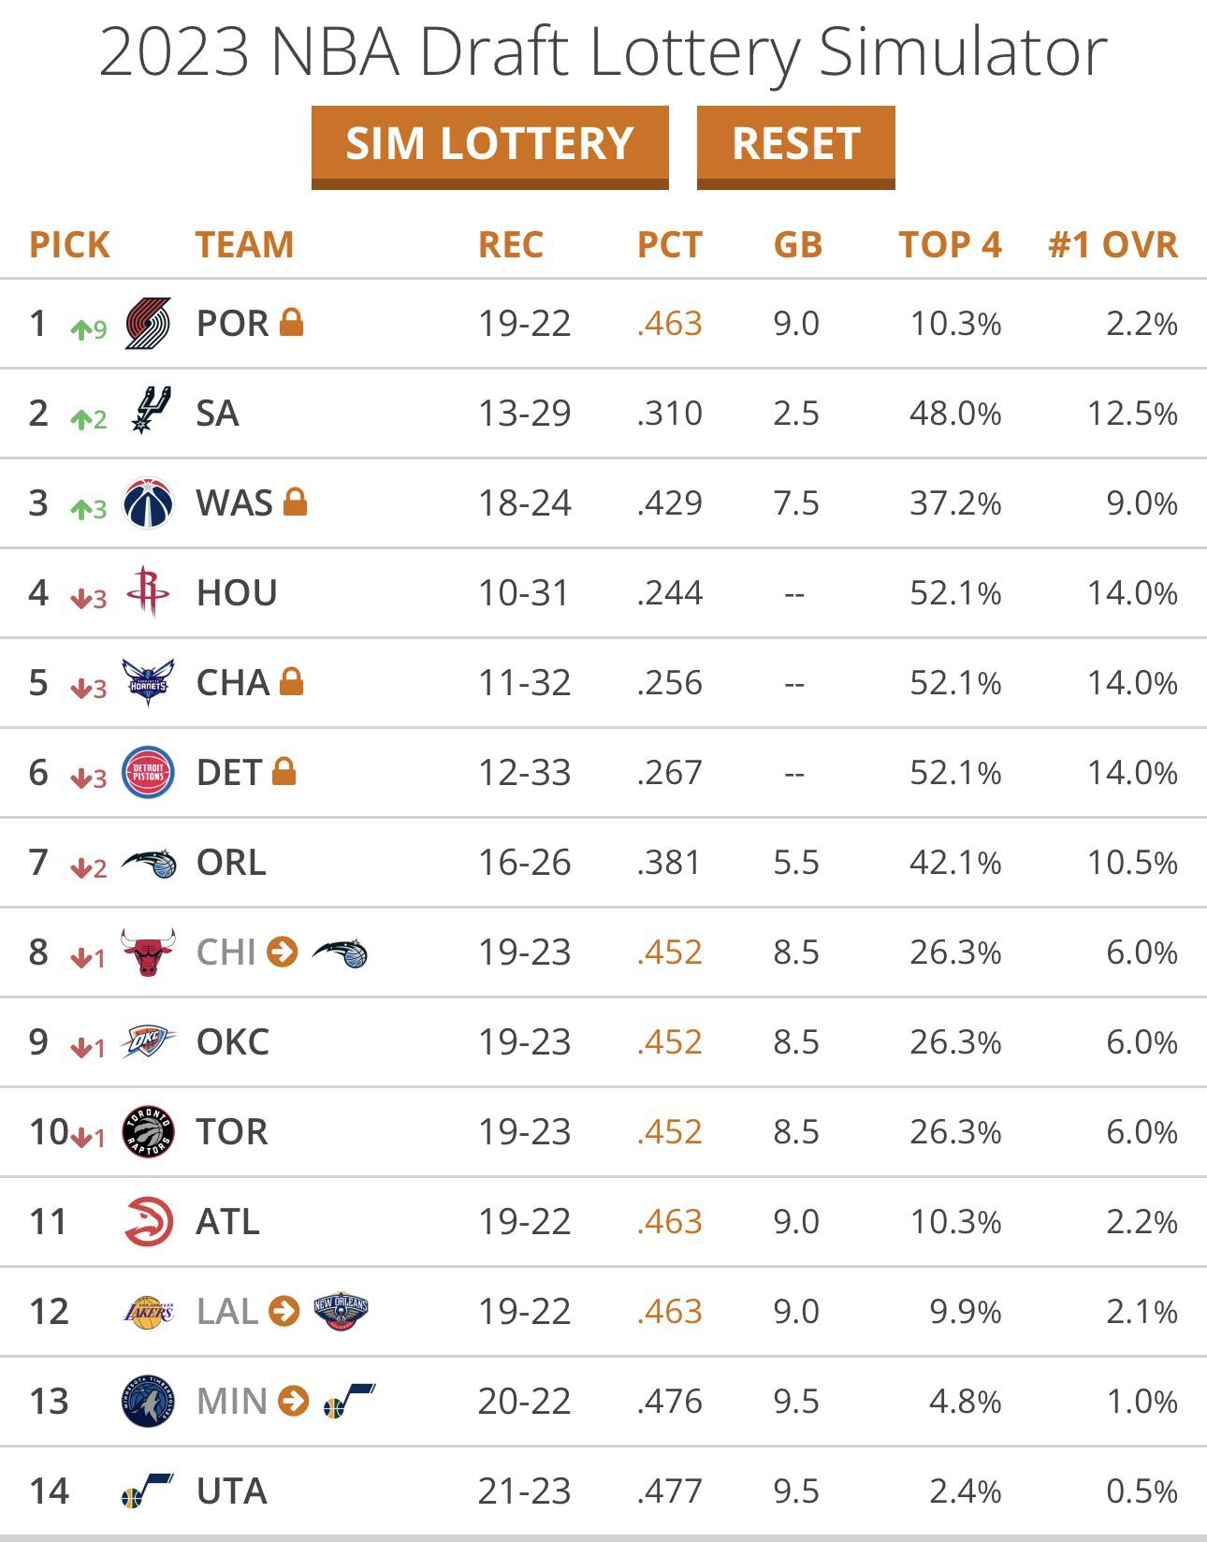Click the orange arrow next to CHI

click(282, 952)
